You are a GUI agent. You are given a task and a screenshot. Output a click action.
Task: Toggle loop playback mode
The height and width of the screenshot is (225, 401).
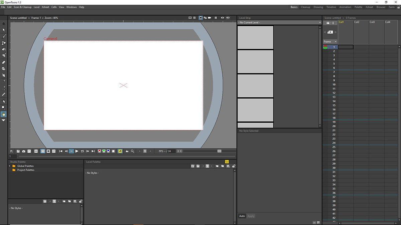tap(82, 151)
